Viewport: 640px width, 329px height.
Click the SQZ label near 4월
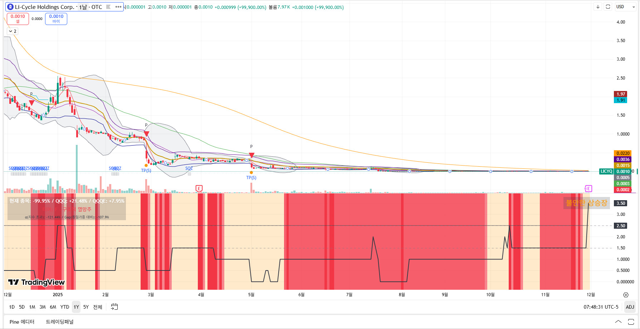click(189, 168)
